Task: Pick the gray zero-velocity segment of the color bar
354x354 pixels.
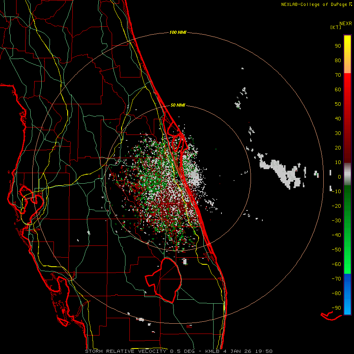Action: pyautogui.click(x=347, y=174)
